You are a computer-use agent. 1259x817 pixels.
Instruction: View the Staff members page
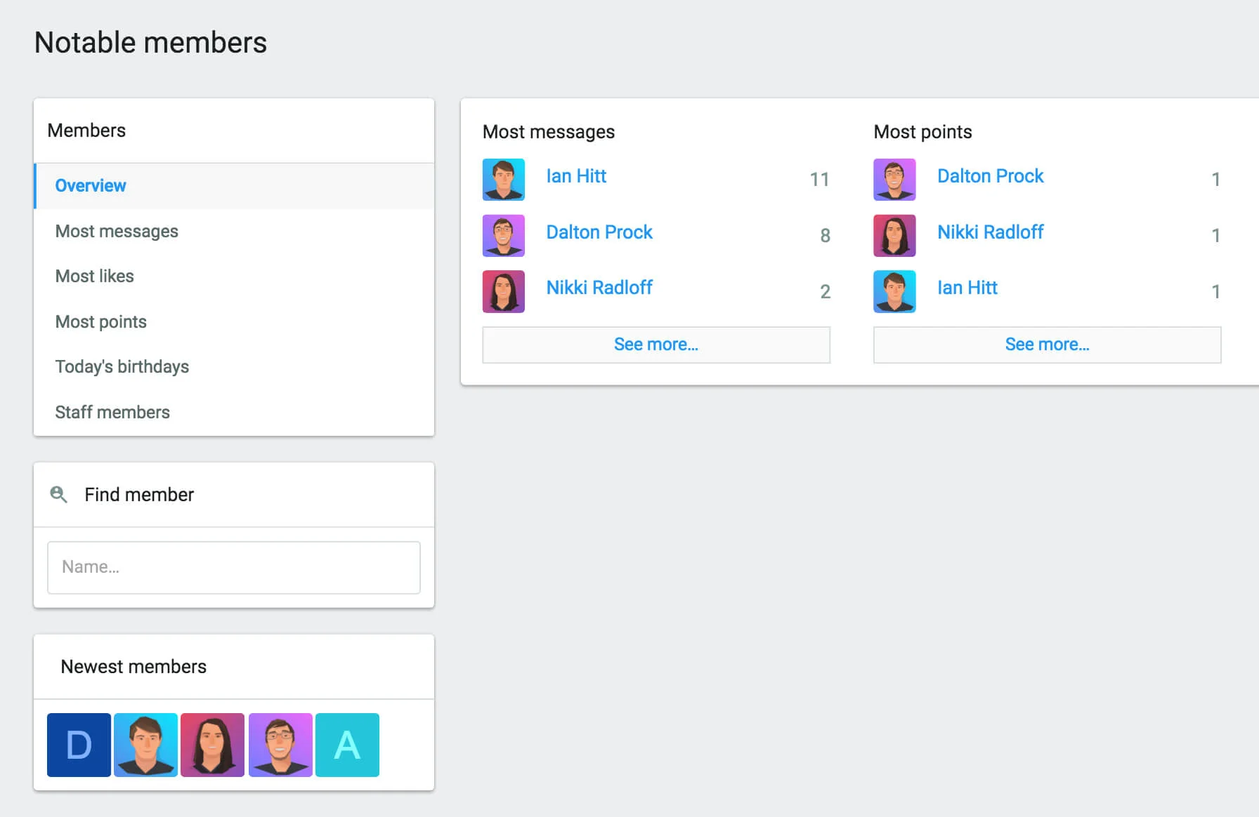tap(112, 413)
